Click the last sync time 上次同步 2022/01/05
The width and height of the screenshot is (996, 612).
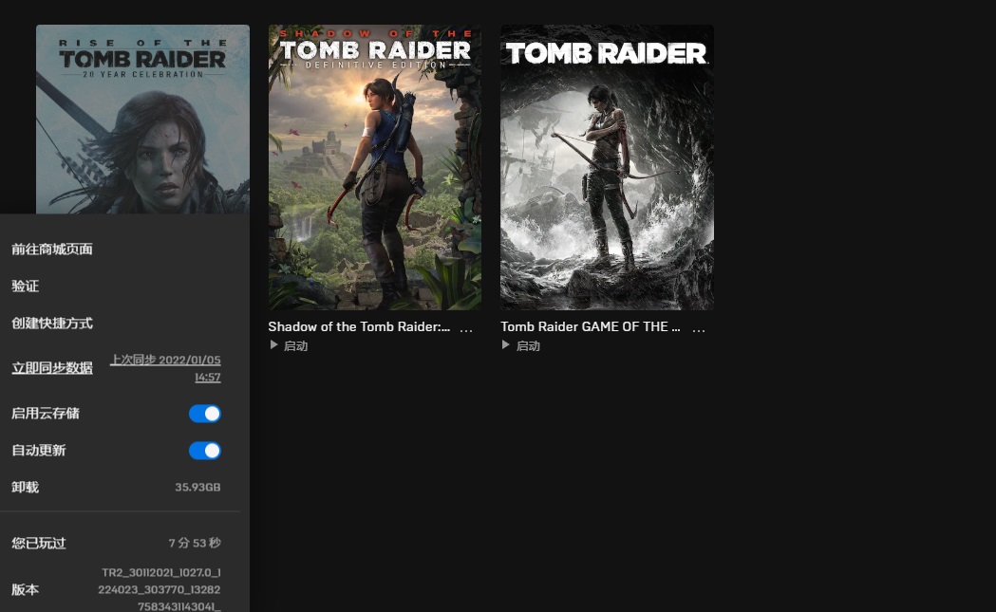[x=165, y=368]
